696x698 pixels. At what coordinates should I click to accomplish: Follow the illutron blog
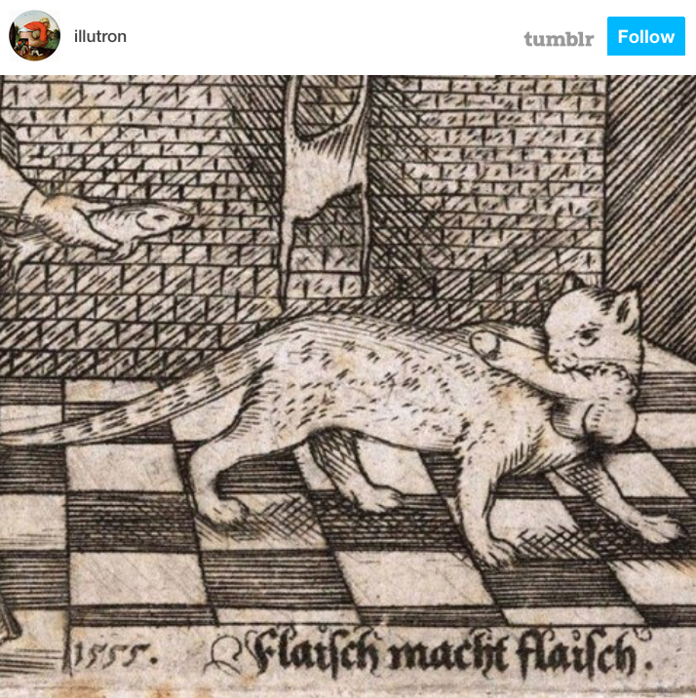click(x=645, y=36)
